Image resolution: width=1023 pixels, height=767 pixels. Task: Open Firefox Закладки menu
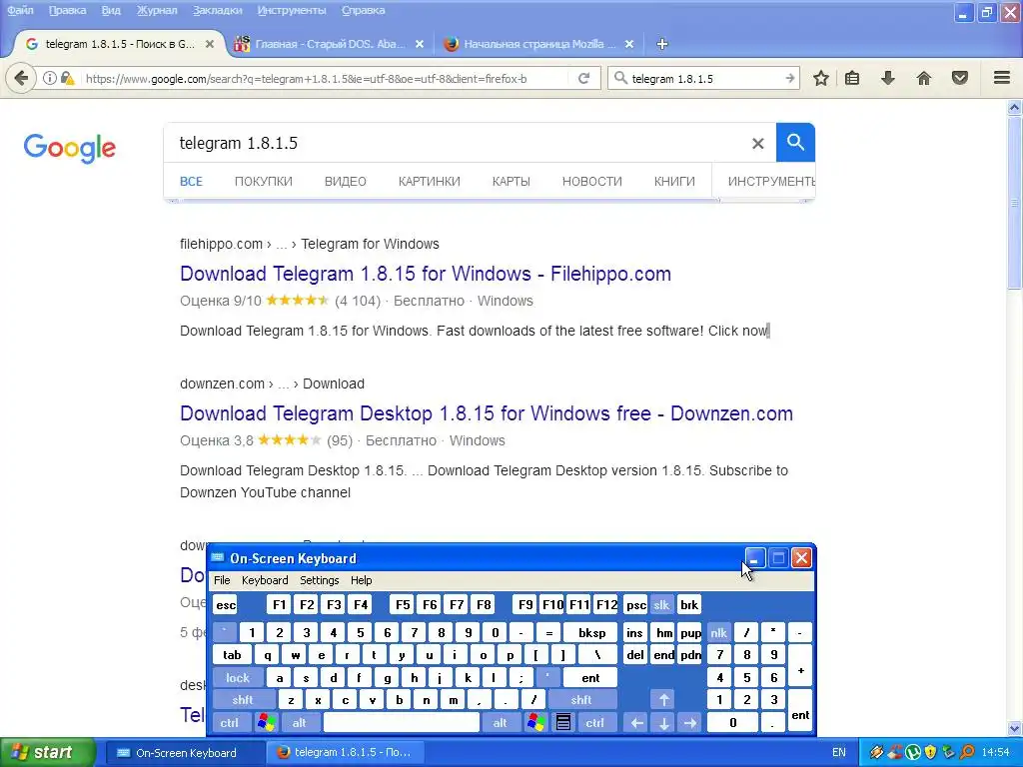(x=217, y=10)
